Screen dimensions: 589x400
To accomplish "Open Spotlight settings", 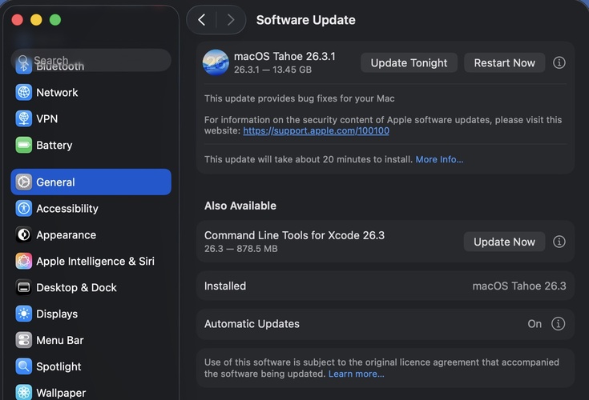I will [x=91, y=366].
